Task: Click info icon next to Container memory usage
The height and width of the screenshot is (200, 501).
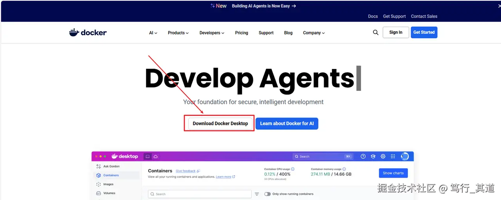Action: tap(344, 169)
